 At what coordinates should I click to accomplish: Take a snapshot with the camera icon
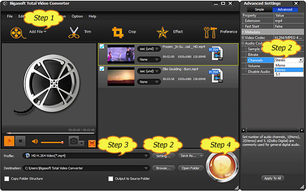[73, 141]
